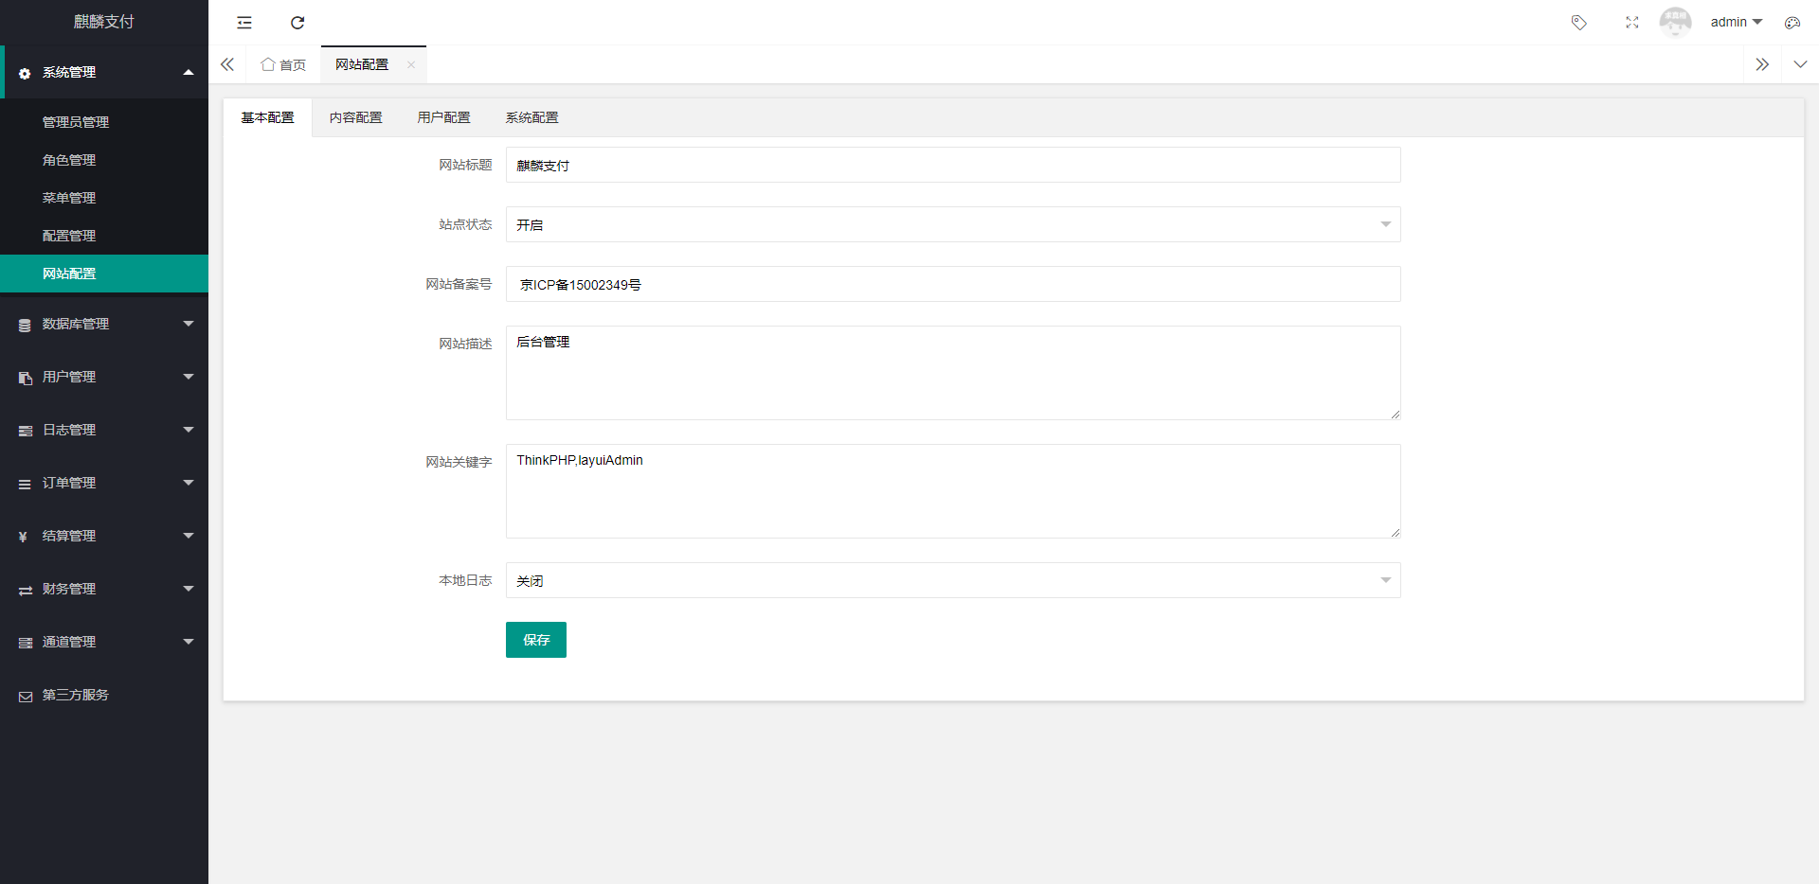Viewport: 1819px width, 884px height.
Task: Open the tag notes icon in header
Action: (1578, 23)
